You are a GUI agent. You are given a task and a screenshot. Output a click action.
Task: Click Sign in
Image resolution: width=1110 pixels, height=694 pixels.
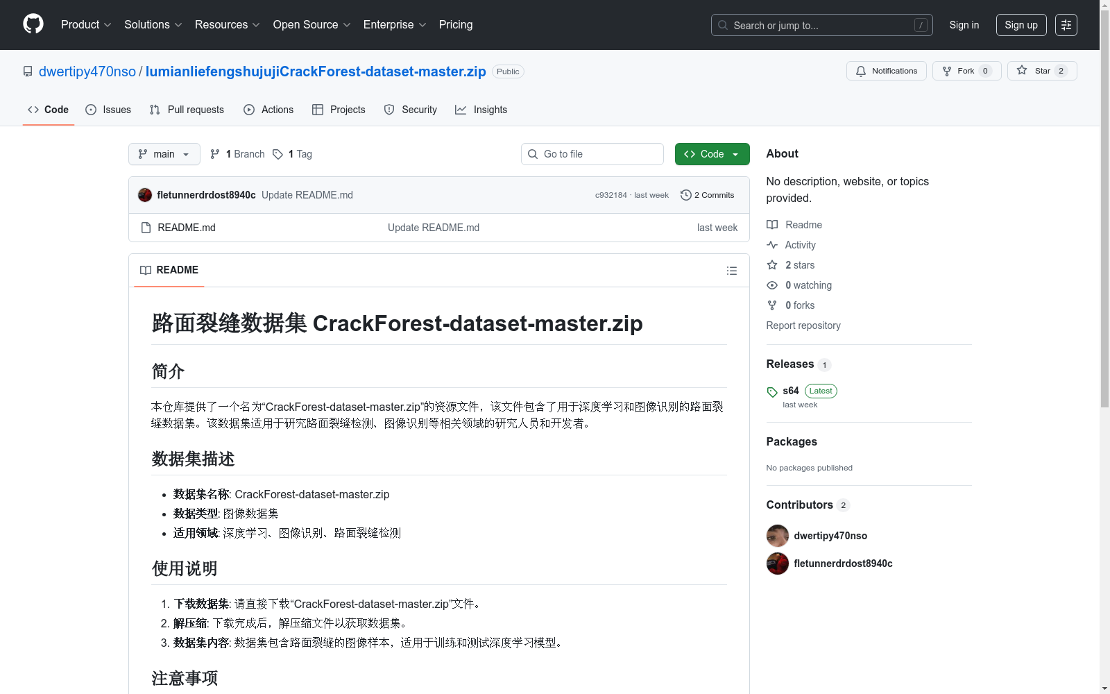point(964,25)
